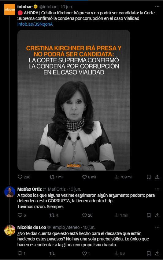This screenshot has height=260, width=163.
Task: Open more options on Matías Ortiz's tweet
Action: (x=157, y=189)
